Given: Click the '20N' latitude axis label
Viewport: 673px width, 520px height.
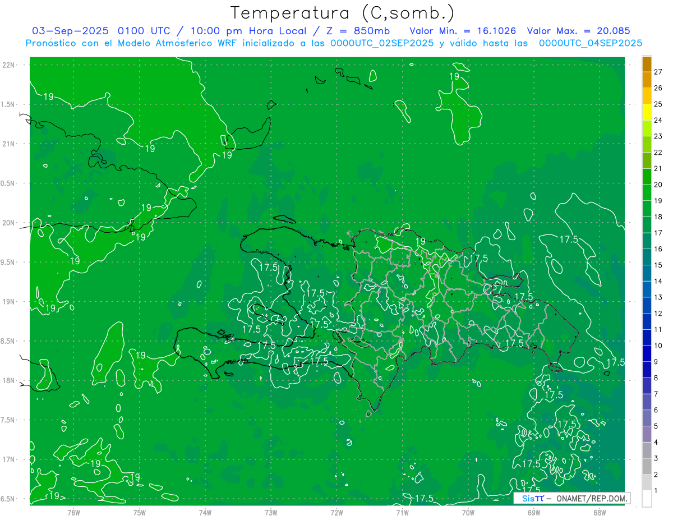Looking at the screenshot, I should (x=8, y=223).
